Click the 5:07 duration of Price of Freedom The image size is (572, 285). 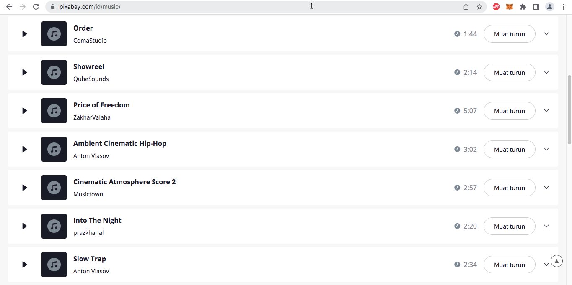point(470,111)
